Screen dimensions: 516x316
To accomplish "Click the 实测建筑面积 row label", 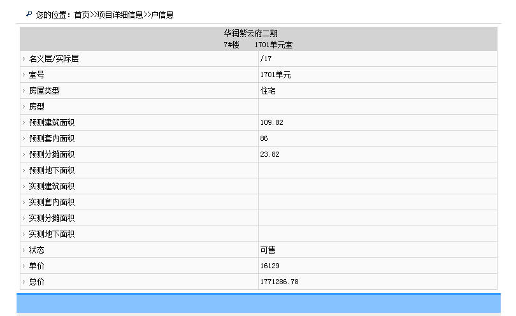I will point(52,186).
